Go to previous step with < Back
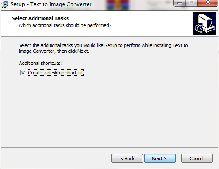Screen dimensions: 219x169 coord(127,159)
